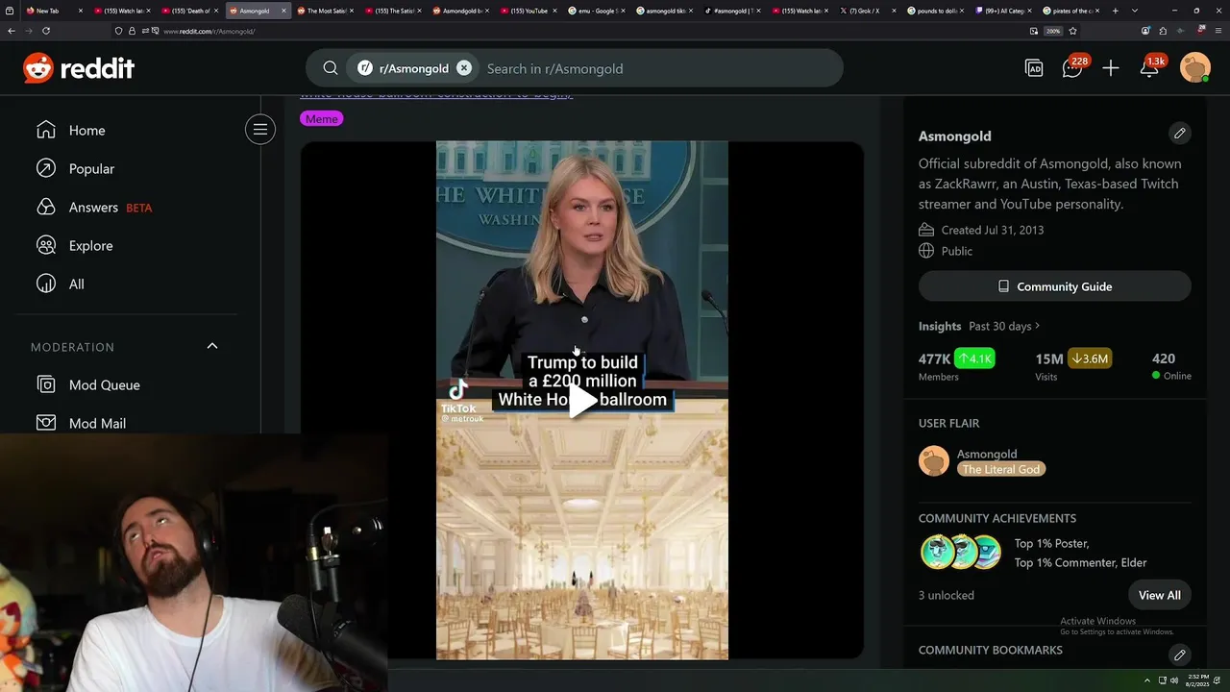Open Mod Queue
This screenshot has height=692, width=1230.
click(104, 385)
